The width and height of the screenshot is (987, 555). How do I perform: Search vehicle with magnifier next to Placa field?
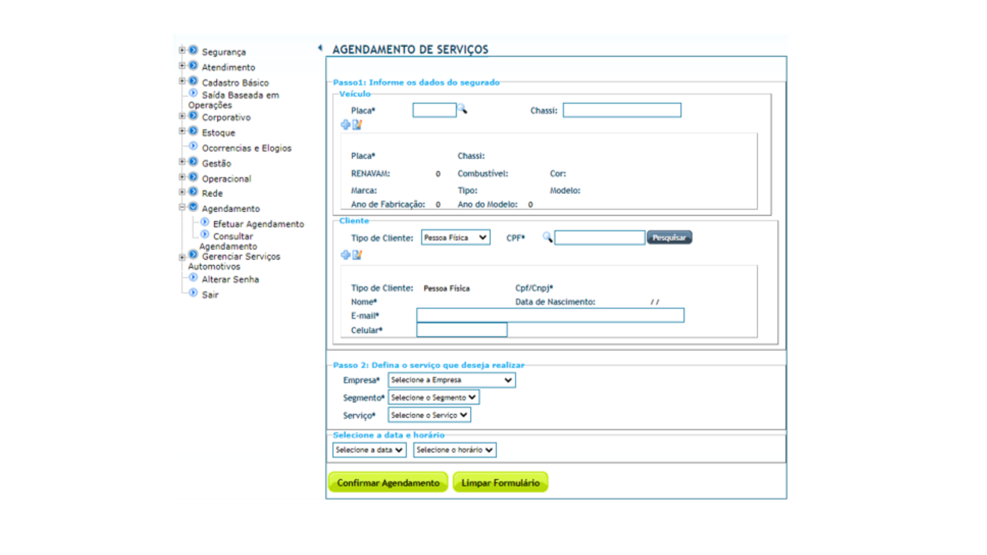click(462, 109)
